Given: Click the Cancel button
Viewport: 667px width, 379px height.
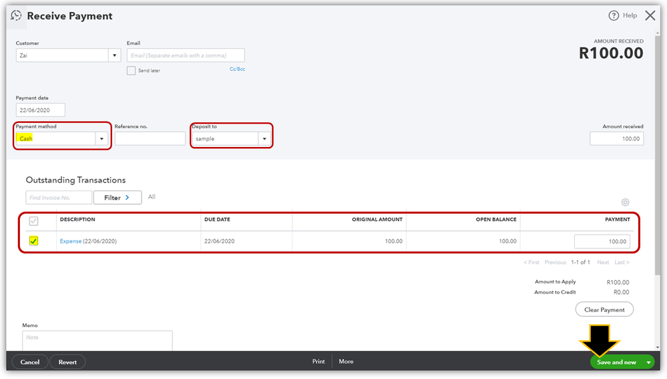Looking at the screenshot, I should point(30,362).
